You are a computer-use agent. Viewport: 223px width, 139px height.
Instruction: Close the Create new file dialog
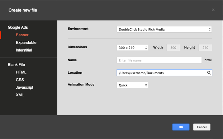point(213,10)
